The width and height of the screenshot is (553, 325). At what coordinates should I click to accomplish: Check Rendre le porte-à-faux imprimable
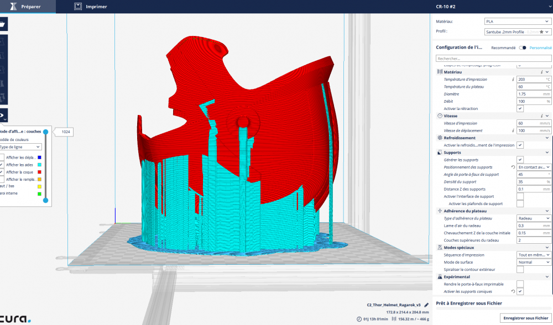click(x=520, y=284)
